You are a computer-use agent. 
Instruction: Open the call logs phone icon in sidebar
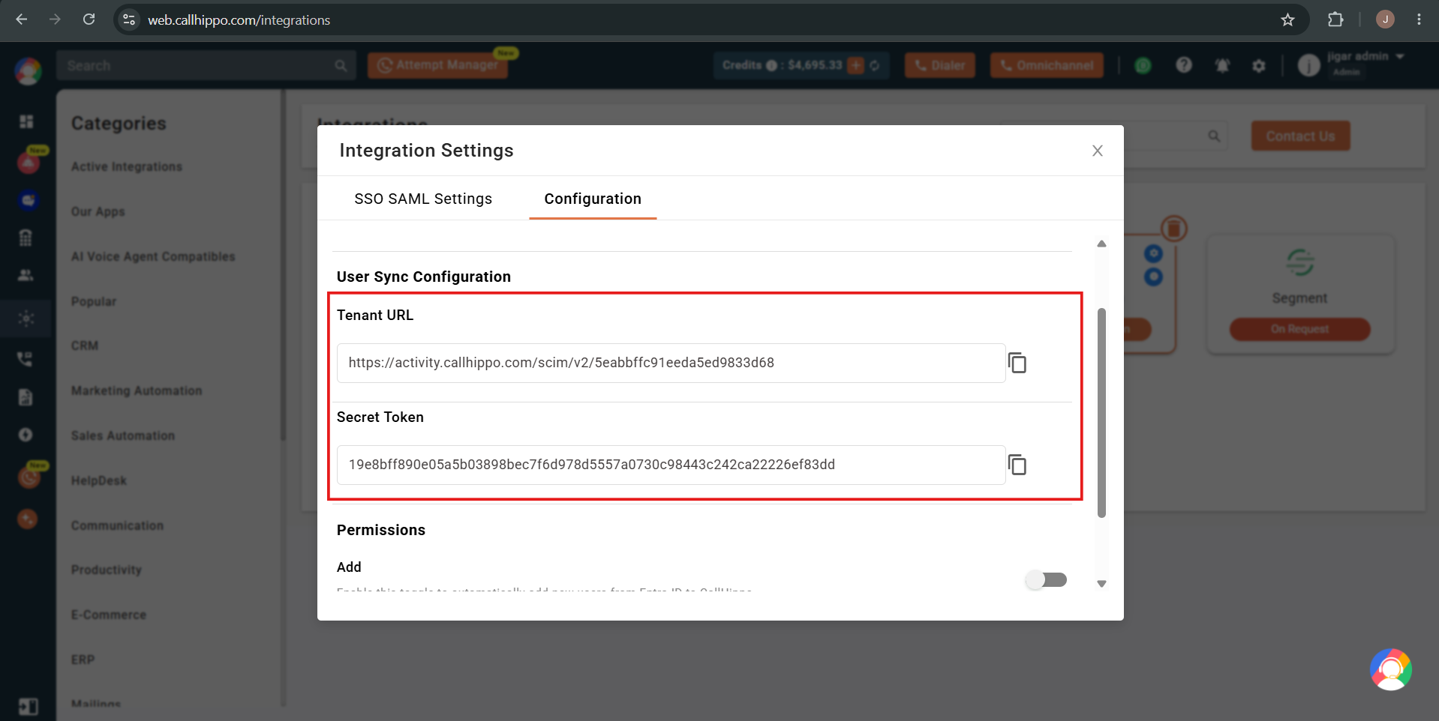pyautogui.click(x=26, y=359)
